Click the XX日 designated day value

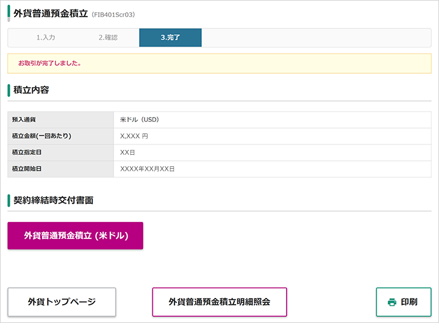tap(127, 152)
